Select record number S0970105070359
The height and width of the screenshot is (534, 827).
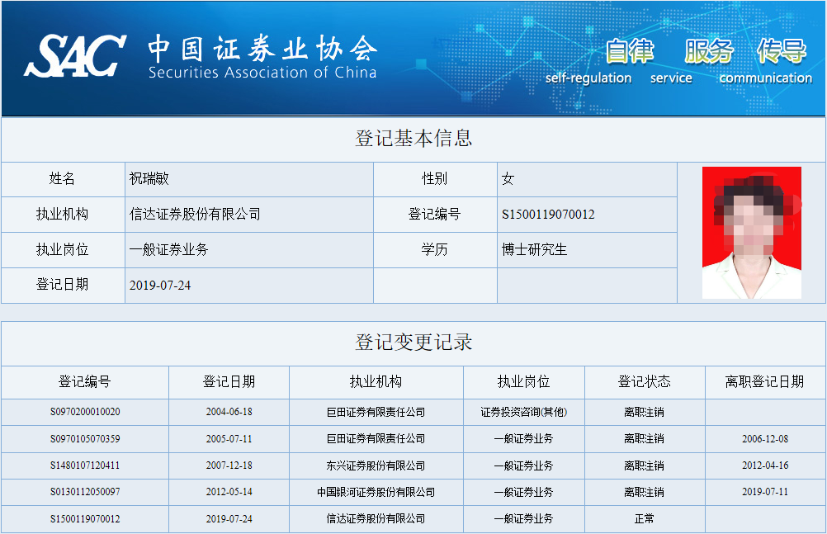(85, 439)
